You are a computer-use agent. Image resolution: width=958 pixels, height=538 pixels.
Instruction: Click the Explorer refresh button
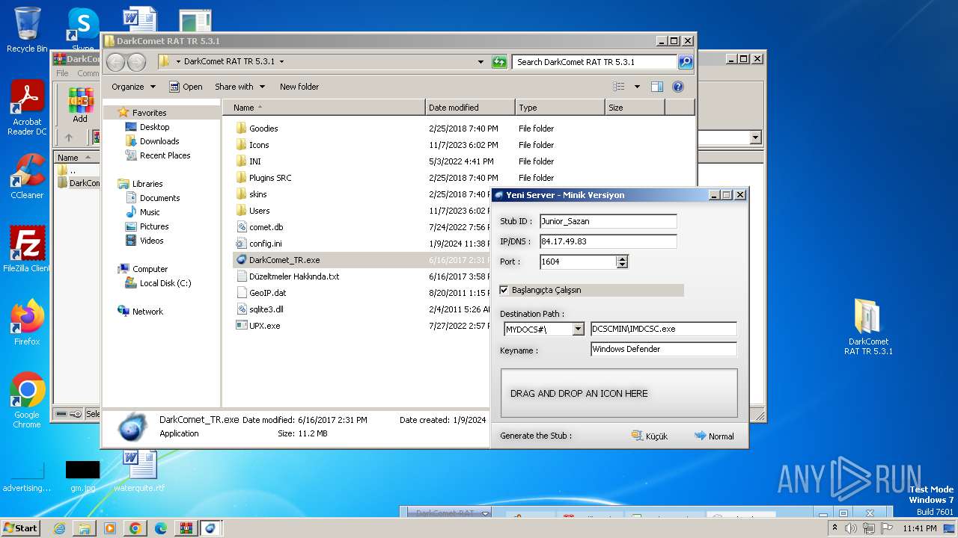[x=499, y=62]
